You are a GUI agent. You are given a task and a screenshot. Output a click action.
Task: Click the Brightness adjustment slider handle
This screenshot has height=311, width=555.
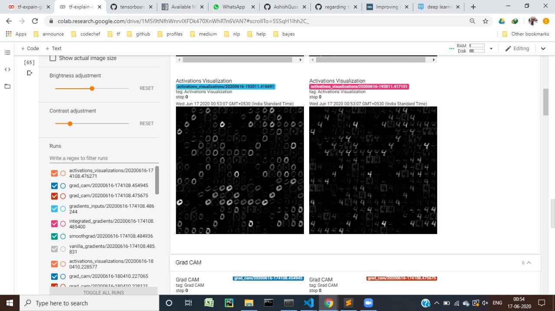pos(92,88)
